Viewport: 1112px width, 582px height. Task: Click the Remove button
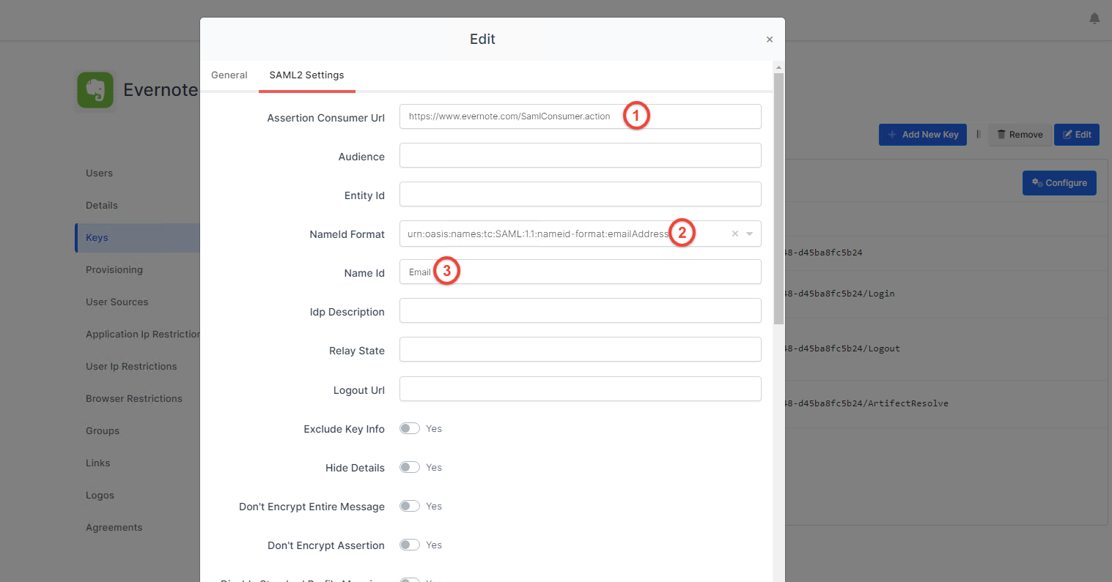(1019, 135)
